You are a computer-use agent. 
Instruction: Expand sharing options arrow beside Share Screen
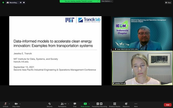point(89,104)
